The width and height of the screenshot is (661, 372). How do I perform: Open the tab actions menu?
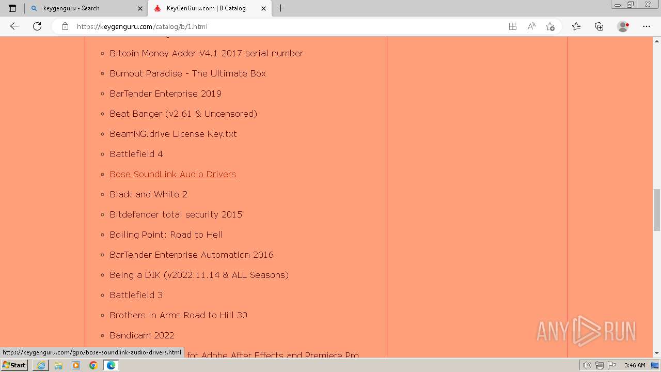pyautogui.click(x=12, y=8)
